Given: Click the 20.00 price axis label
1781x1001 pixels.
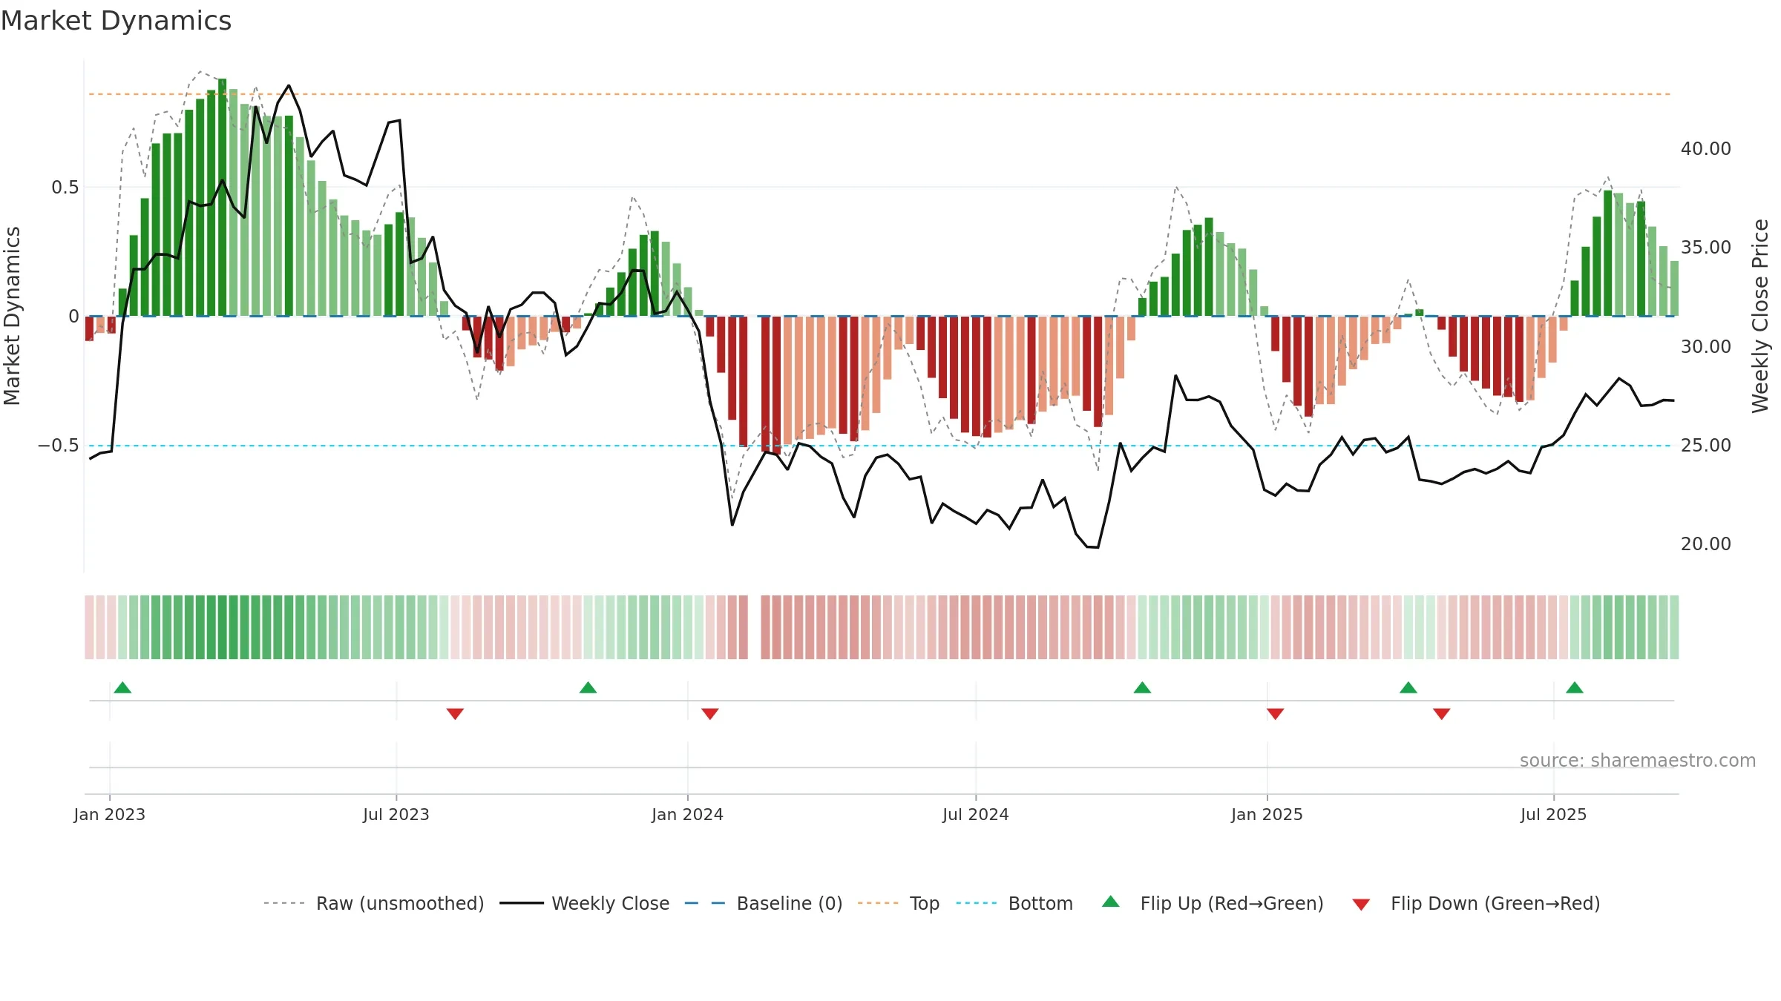Looking at the screenshot, I should point(1705,544).
